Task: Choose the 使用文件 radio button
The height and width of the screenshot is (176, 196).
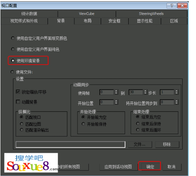Action: [12, 72]
